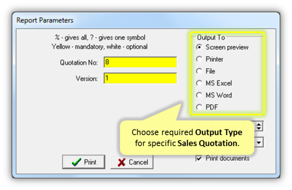Screen dimensions: 292x190
Task: Decrease copies with the spinner down arrow
Action: pyautogui.click(x=258, y=129)
